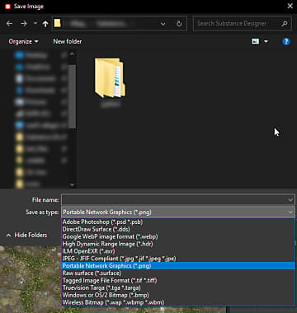Viewport: 297px width, 313px height.
Task: Choose Windows or OS/2 Bitmap (*.bmp)
Action: 178,295
